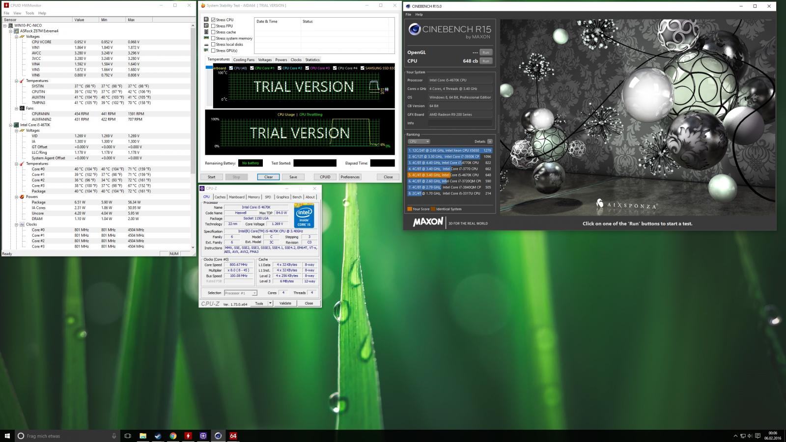Enable Stress local disks checkbox
The height and width of the screenshot is (442, 786).
tap(213, 44)
